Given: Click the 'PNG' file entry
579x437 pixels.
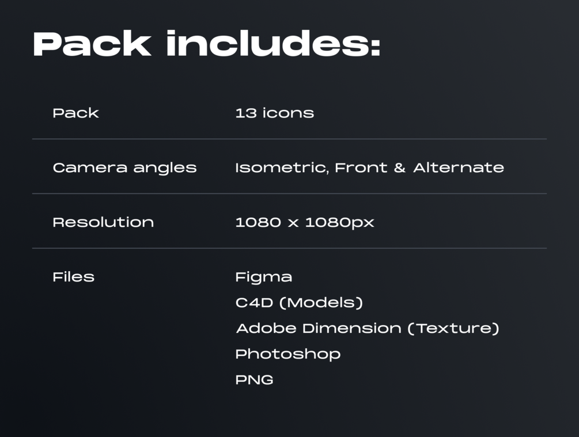Looking at the screenshot, I should pos(255,380).
